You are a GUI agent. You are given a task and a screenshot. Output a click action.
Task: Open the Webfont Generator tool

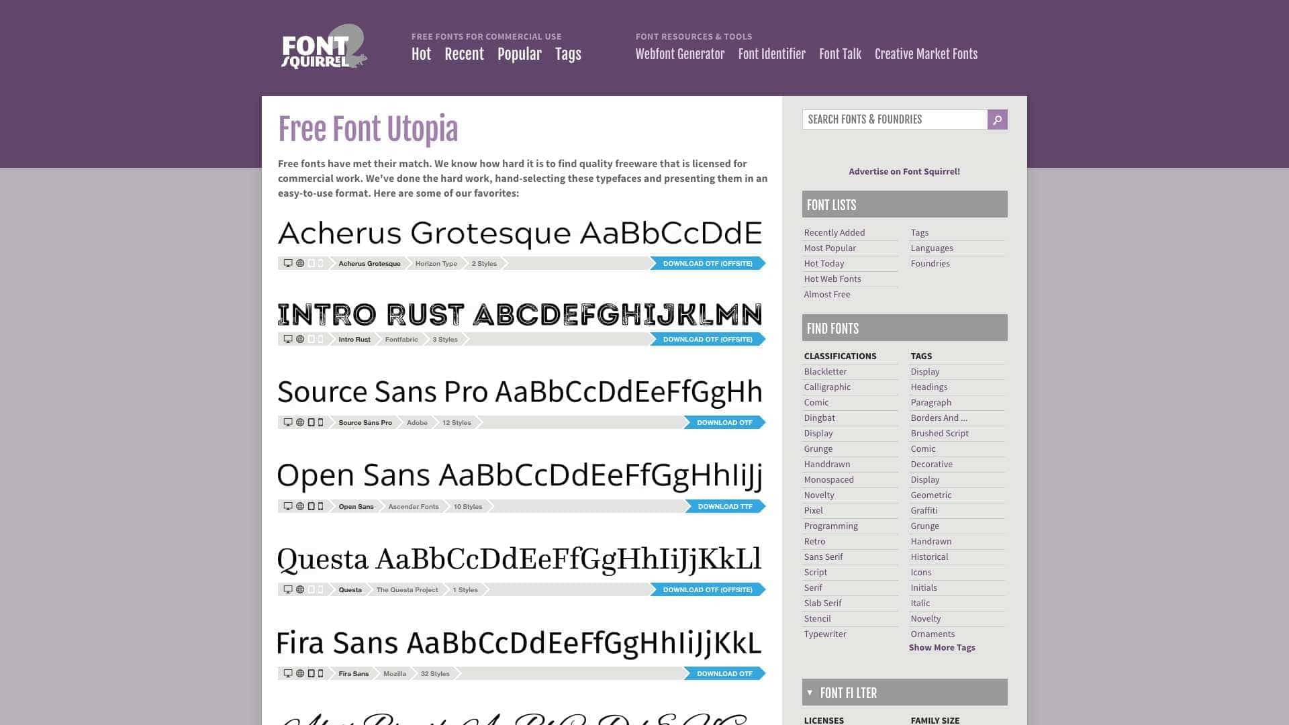[680, 54]
